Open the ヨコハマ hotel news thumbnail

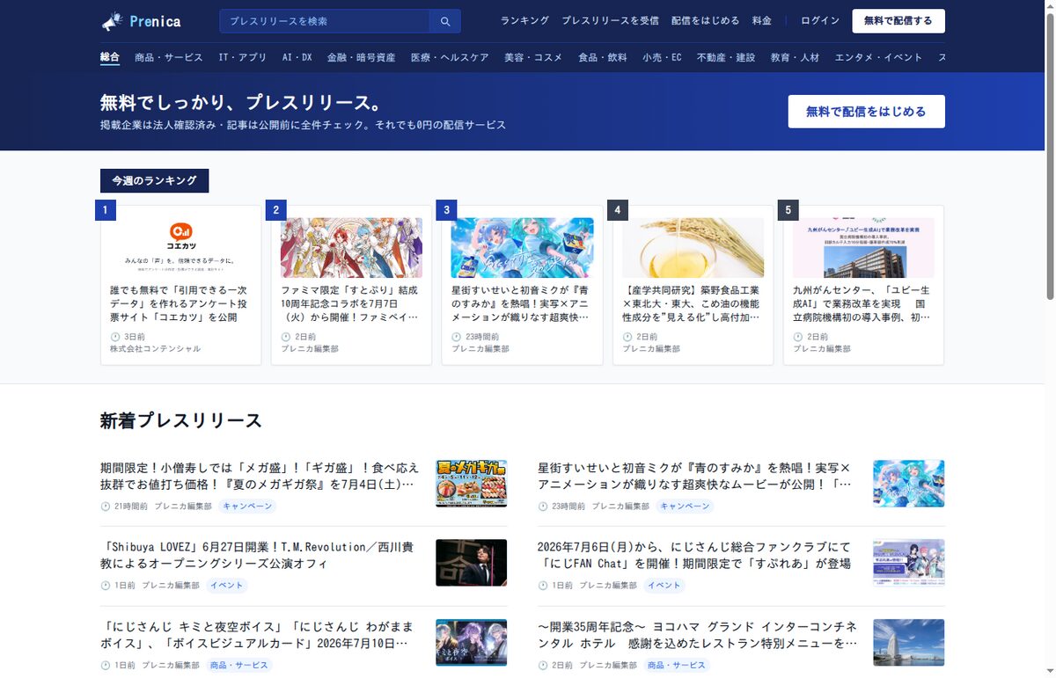tap(908, 642)
